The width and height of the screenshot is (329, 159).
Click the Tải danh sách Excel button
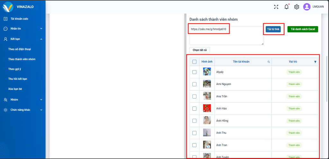click(x=302, y=29)
